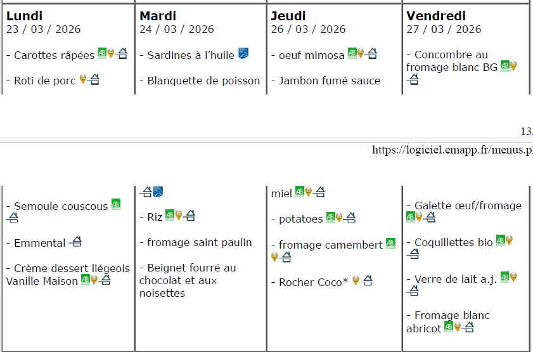Click the Blanquette de poisson menu item

coord(203,81)
